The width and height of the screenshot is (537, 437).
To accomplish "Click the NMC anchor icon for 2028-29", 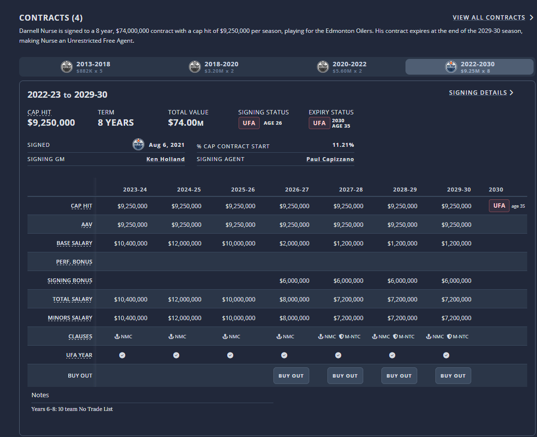I will [x=375, y=337].
